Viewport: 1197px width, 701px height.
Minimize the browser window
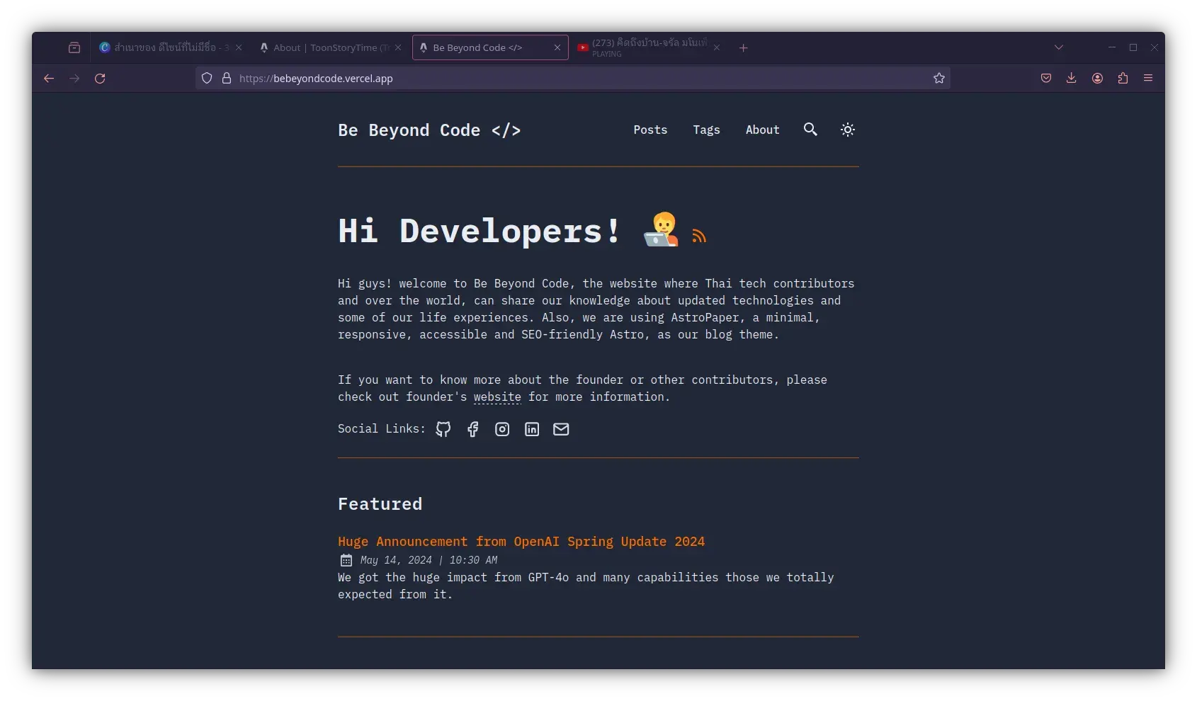(x=1112, y=47)
